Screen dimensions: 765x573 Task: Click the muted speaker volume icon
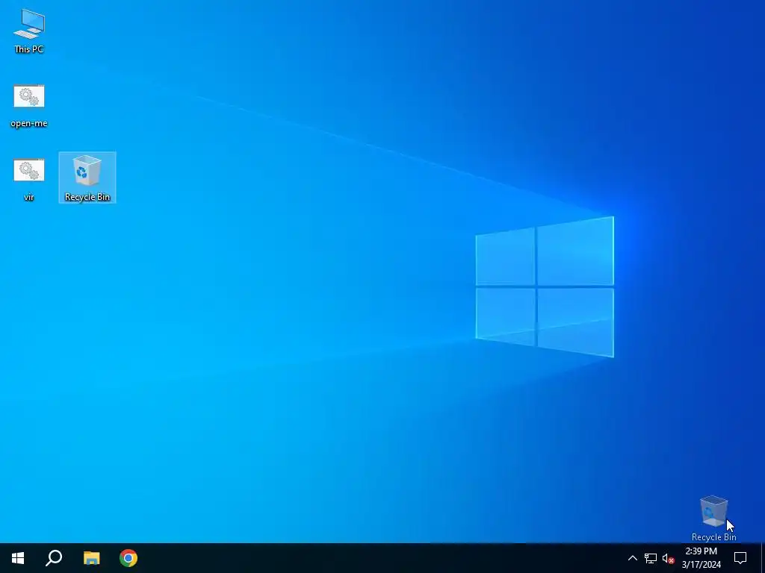668,558
